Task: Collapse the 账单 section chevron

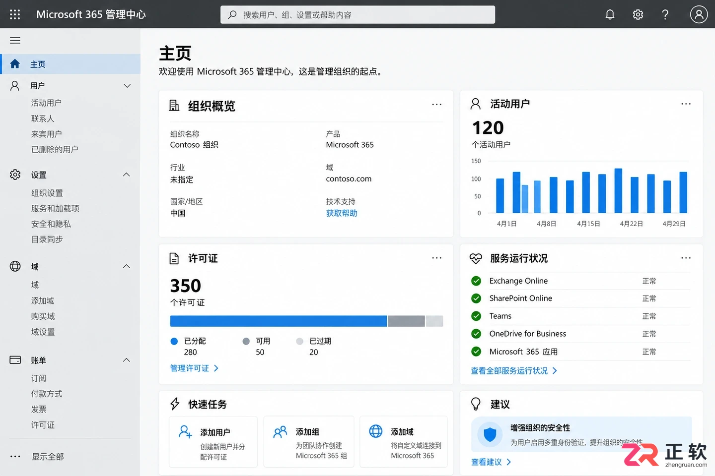Action: tap(127, 360)
